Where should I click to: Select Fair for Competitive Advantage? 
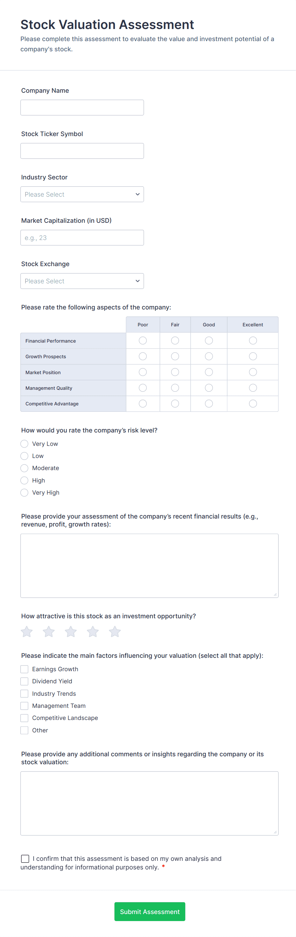(x=175, y=403)
